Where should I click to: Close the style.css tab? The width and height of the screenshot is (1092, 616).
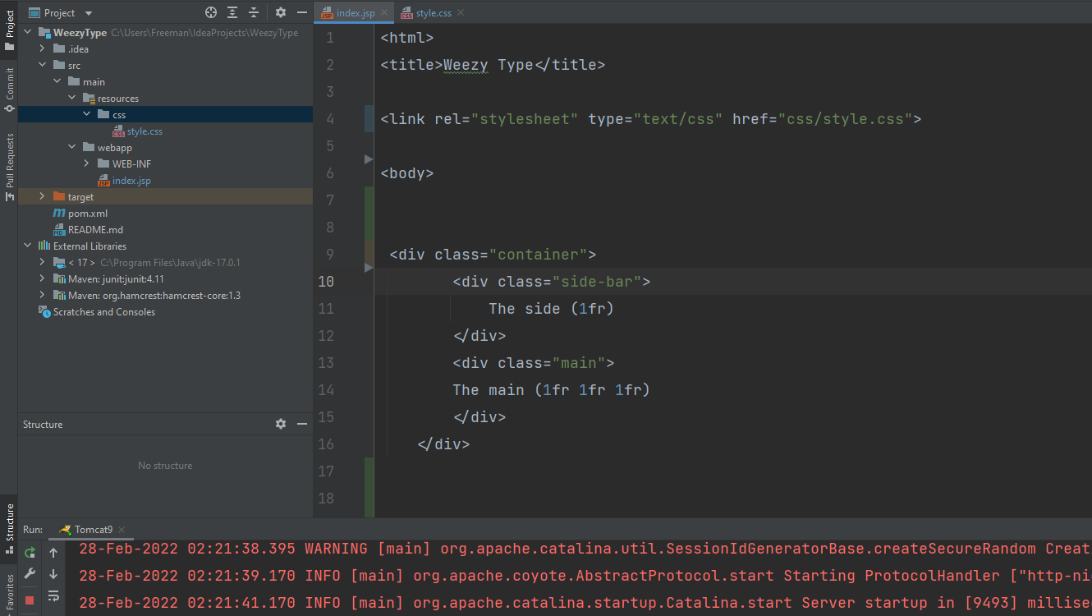point(461,13)
